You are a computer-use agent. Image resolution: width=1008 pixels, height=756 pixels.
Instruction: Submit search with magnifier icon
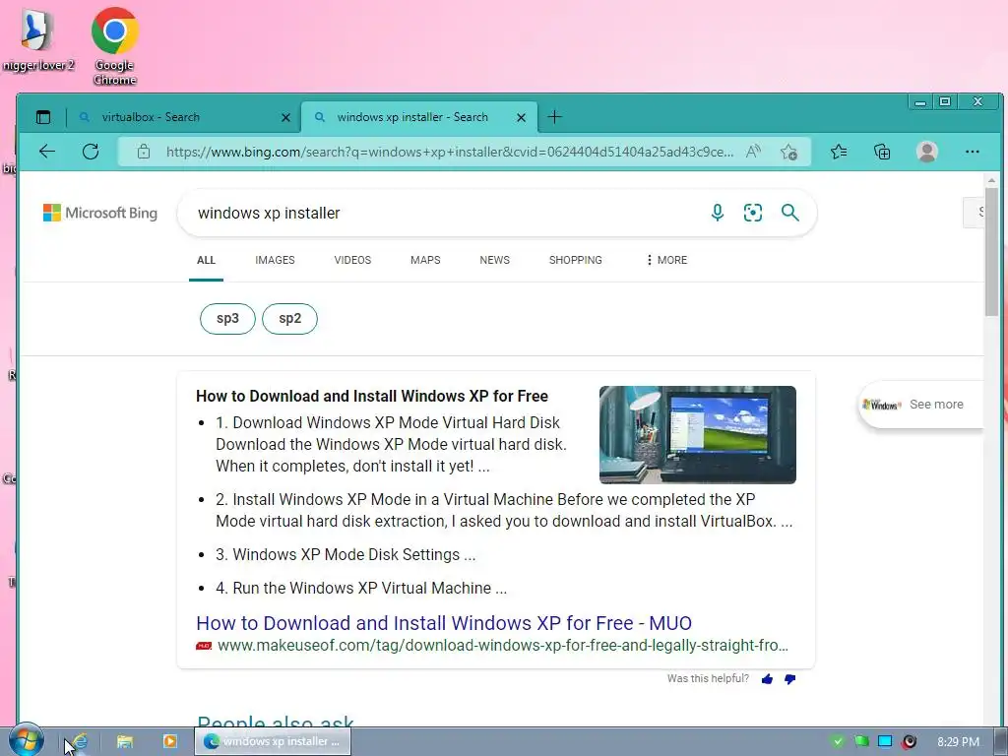[x=790, y=213]
